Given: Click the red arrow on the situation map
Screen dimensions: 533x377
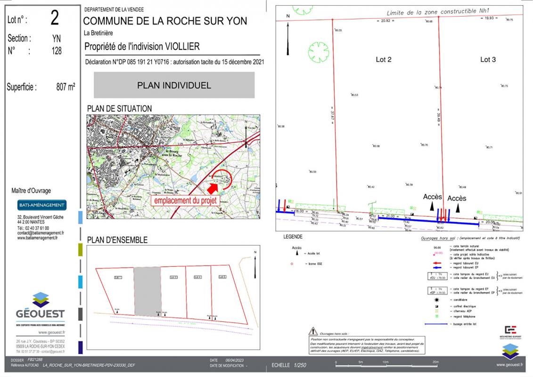Looking at the screenshot, I should (213, 187).
